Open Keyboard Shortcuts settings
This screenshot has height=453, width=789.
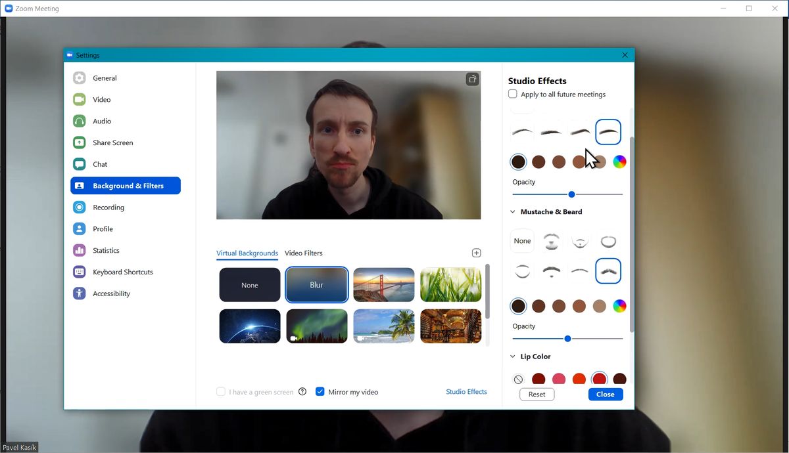125,272
